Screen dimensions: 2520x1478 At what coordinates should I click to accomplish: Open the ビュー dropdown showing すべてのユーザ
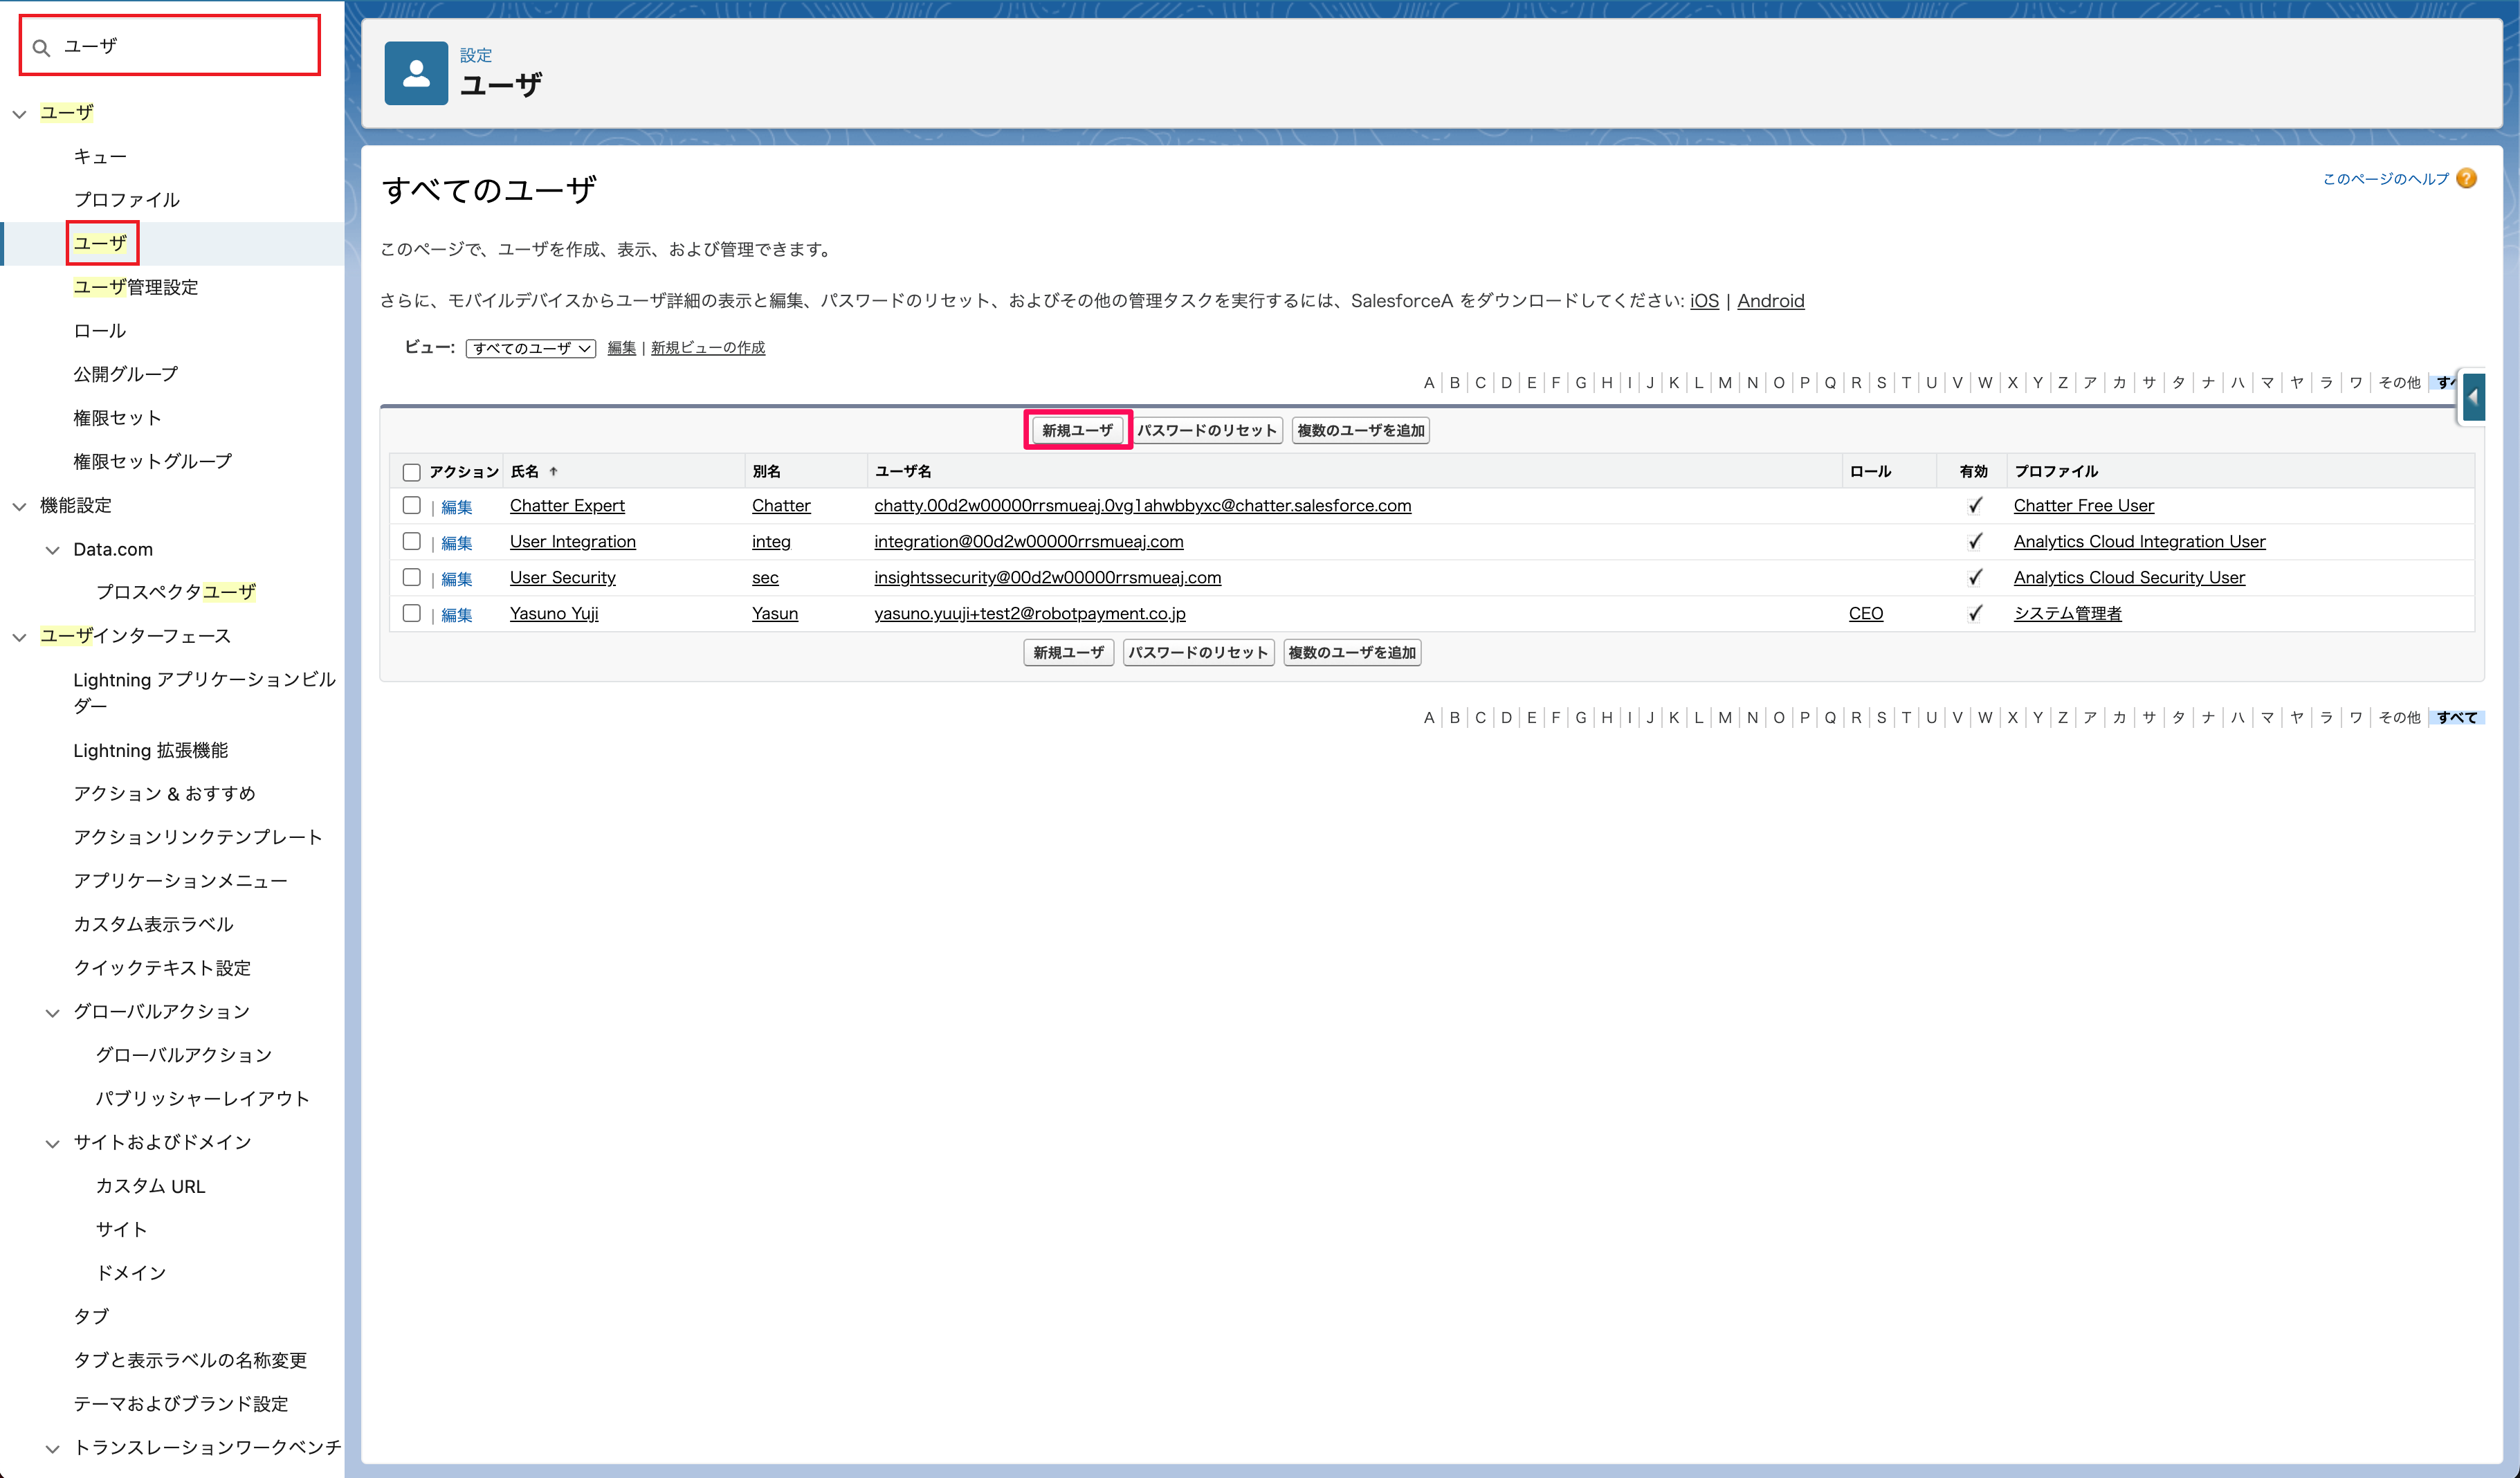click(x=531, y=348)
